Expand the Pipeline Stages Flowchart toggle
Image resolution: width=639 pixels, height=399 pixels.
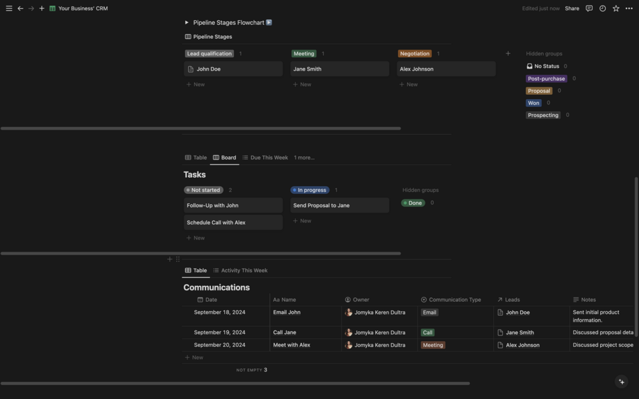coord(187,22)
